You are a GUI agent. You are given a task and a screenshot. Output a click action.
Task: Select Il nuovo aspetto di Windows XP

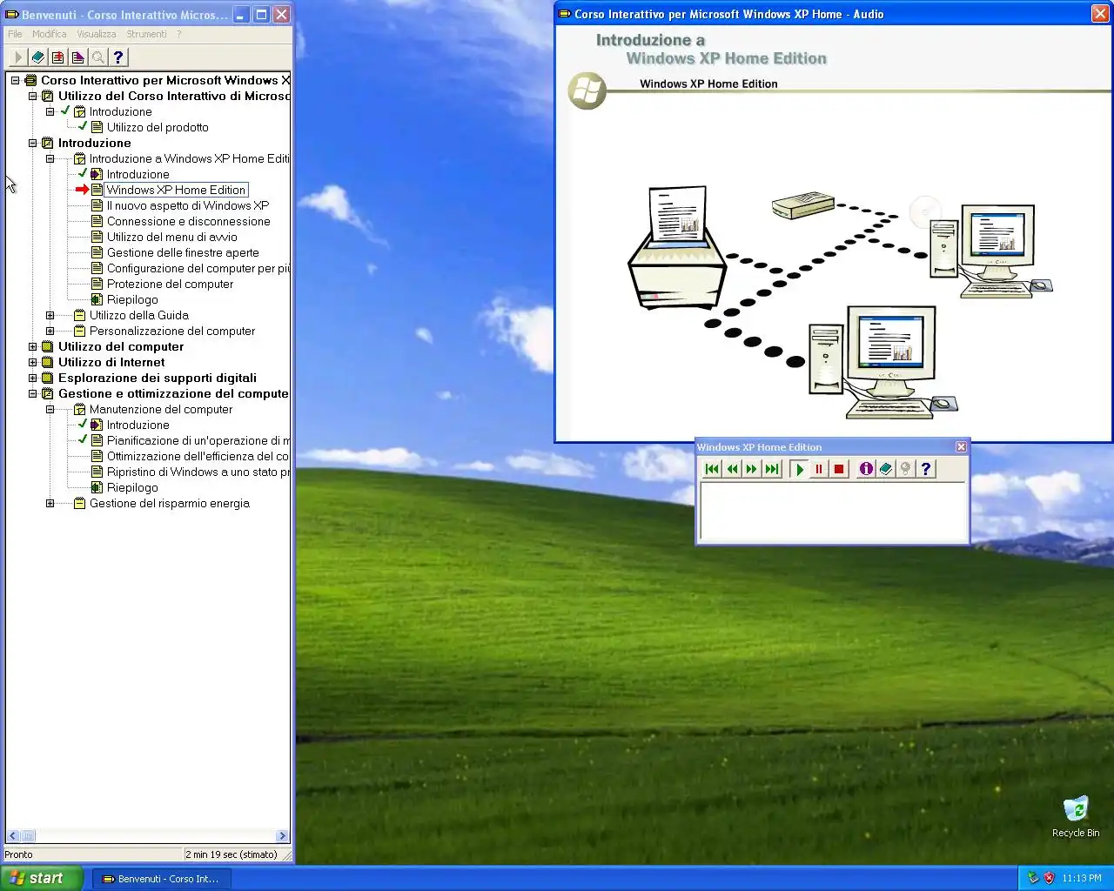click(188, 205)
